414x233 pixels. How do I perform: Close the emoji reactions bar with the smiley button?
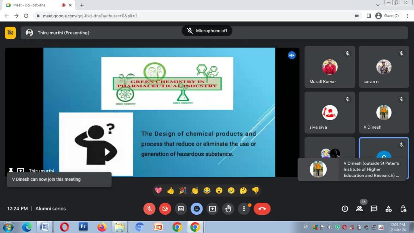(196, 209)
